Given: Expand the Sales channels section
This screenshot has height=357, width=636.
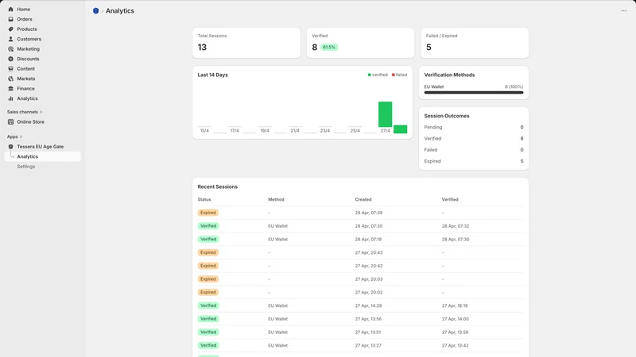Looking at the screenshot, I should click(x=25, y=112).
